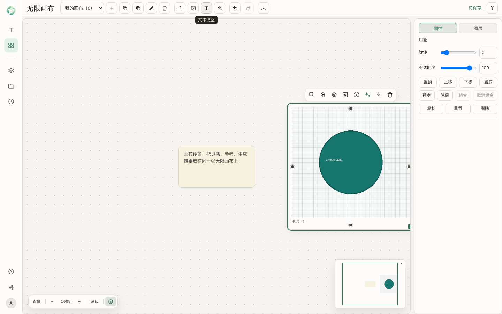Click the top center handle of the selected image
This screenshot has width=502, height=314.
pos(351,109)
